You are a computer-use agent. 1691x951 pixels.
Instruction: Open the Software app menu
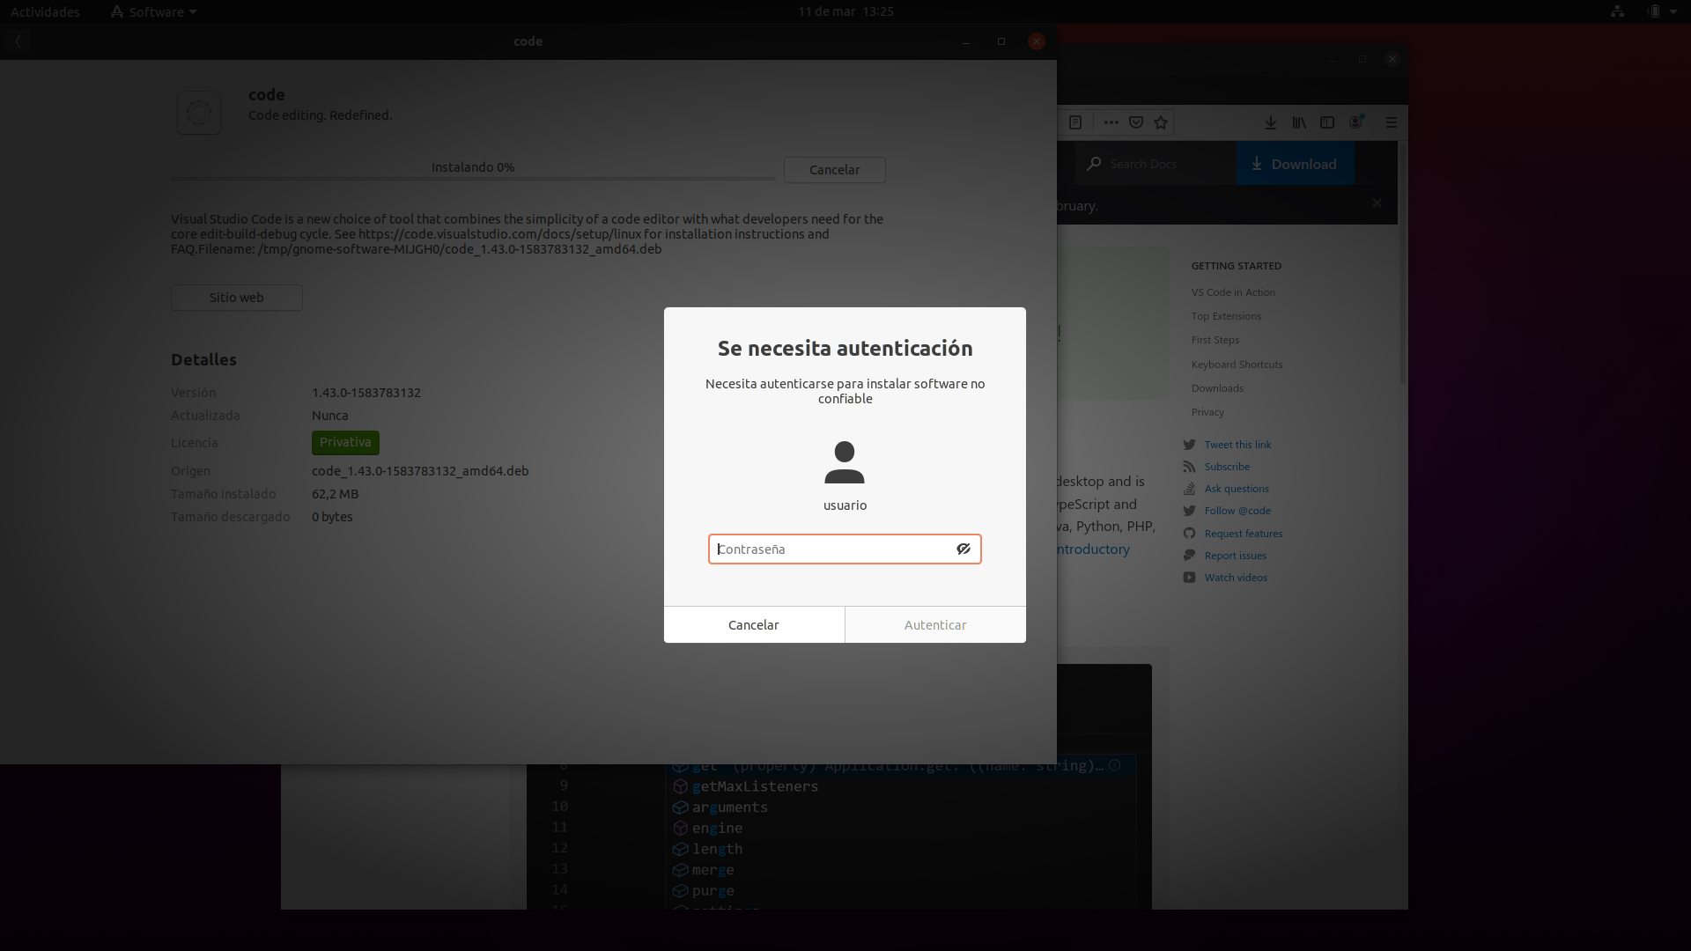pyautogui.click(x=153, y=11)
